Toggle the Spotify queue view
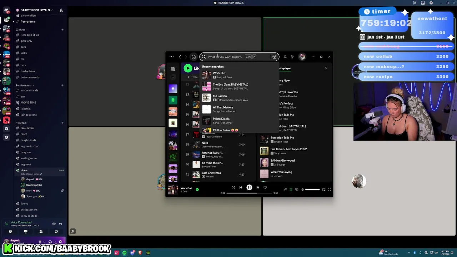Image resolution: width=457 pixels, height=257 pixels. [x=291, y=190]
